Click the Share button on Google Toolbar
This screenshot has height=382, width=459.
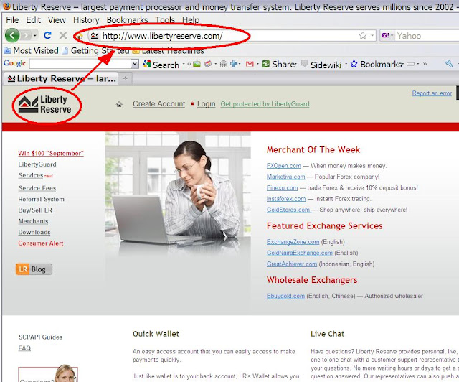point(279,64)
